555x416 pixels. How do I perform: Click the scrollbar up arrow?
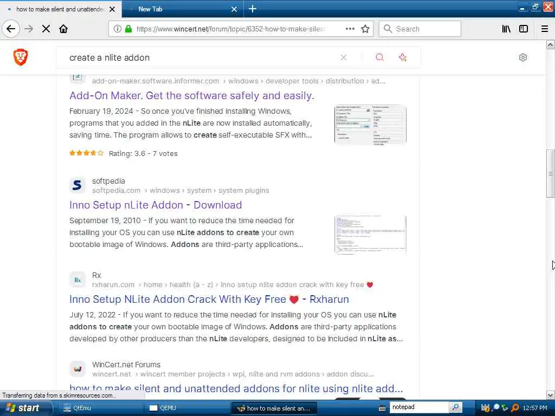(x=550, y=44)
